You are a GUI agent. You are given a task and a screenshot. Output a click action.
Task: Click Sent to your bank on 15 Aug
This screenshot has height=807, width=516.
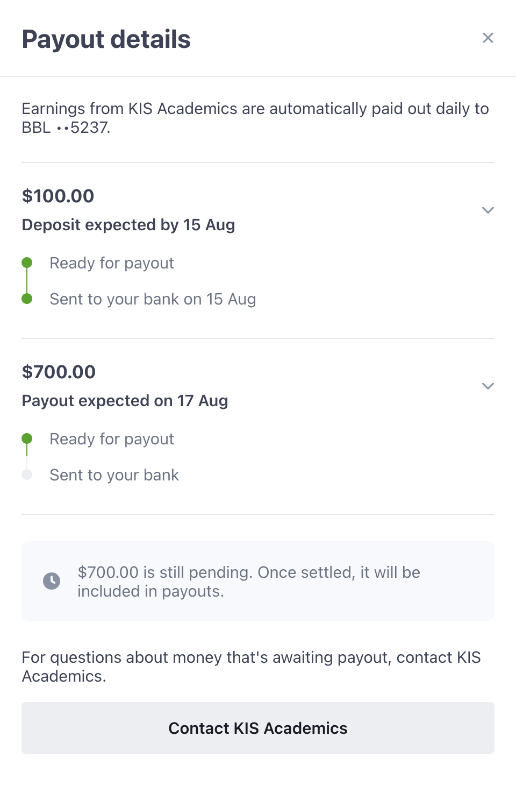tap(153, 299)
